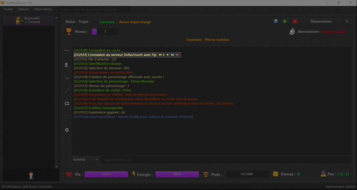The width and height of the screenshot is (357, 190).
Task: Open the settings gear in the sidebar
Action: [67, 130]
